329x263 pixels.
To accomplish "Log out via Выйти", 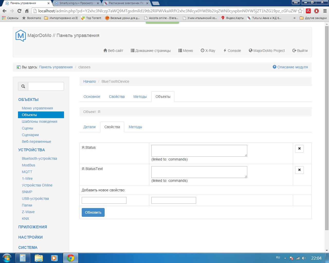I will [300, 51].
